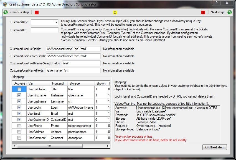Uncheck the UserLogin checkbox
This screenshot has height=160, width=236.
point(19,107)
